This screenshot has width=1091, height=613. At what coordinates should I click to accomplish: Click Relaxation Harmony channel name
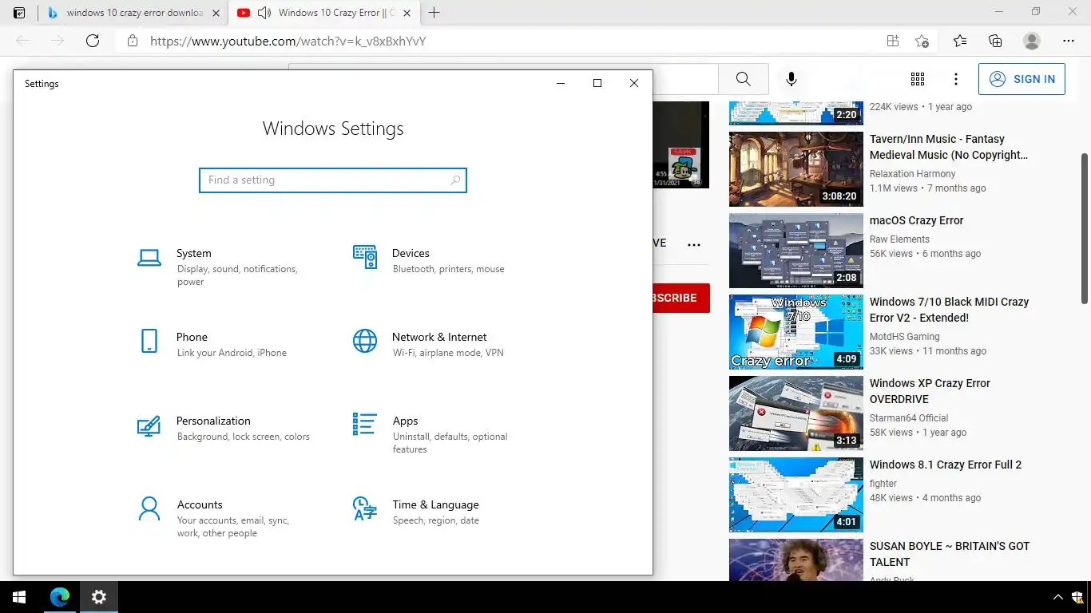pyautogui.click(x=912, y=174)
